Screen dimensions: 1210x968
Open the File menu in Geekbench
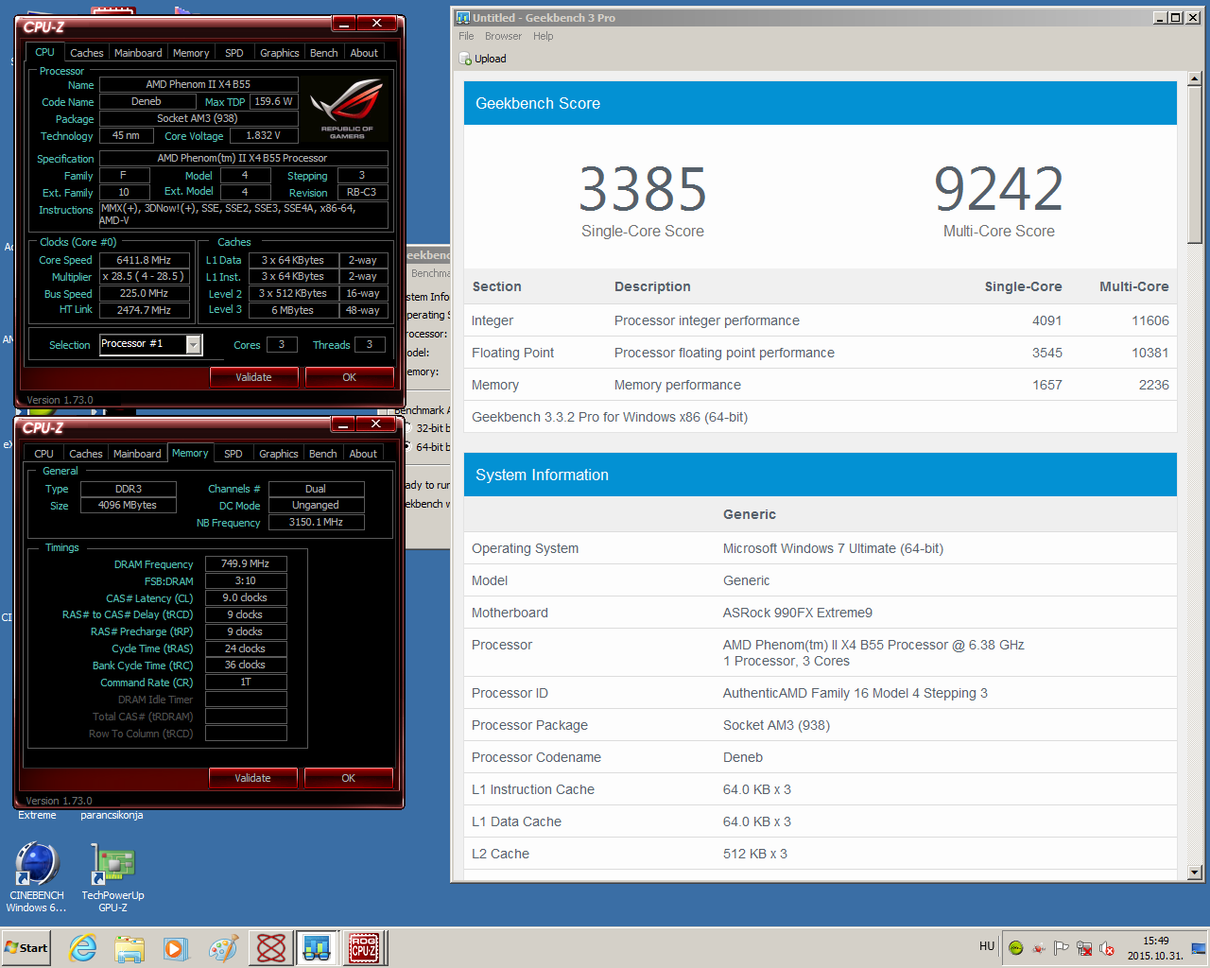tap(466, 36)
